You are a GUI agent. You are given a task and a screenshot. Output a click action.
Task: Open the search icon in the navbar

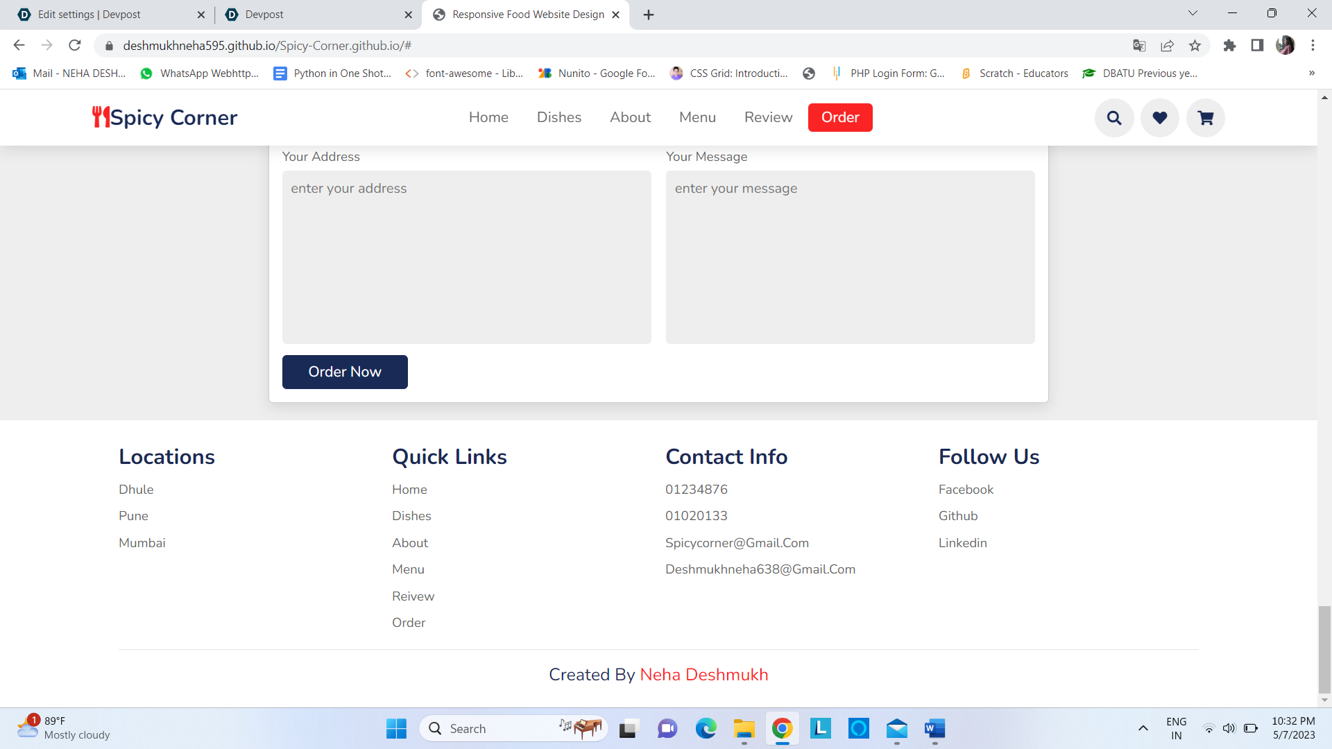click(x=1113, y=117)
